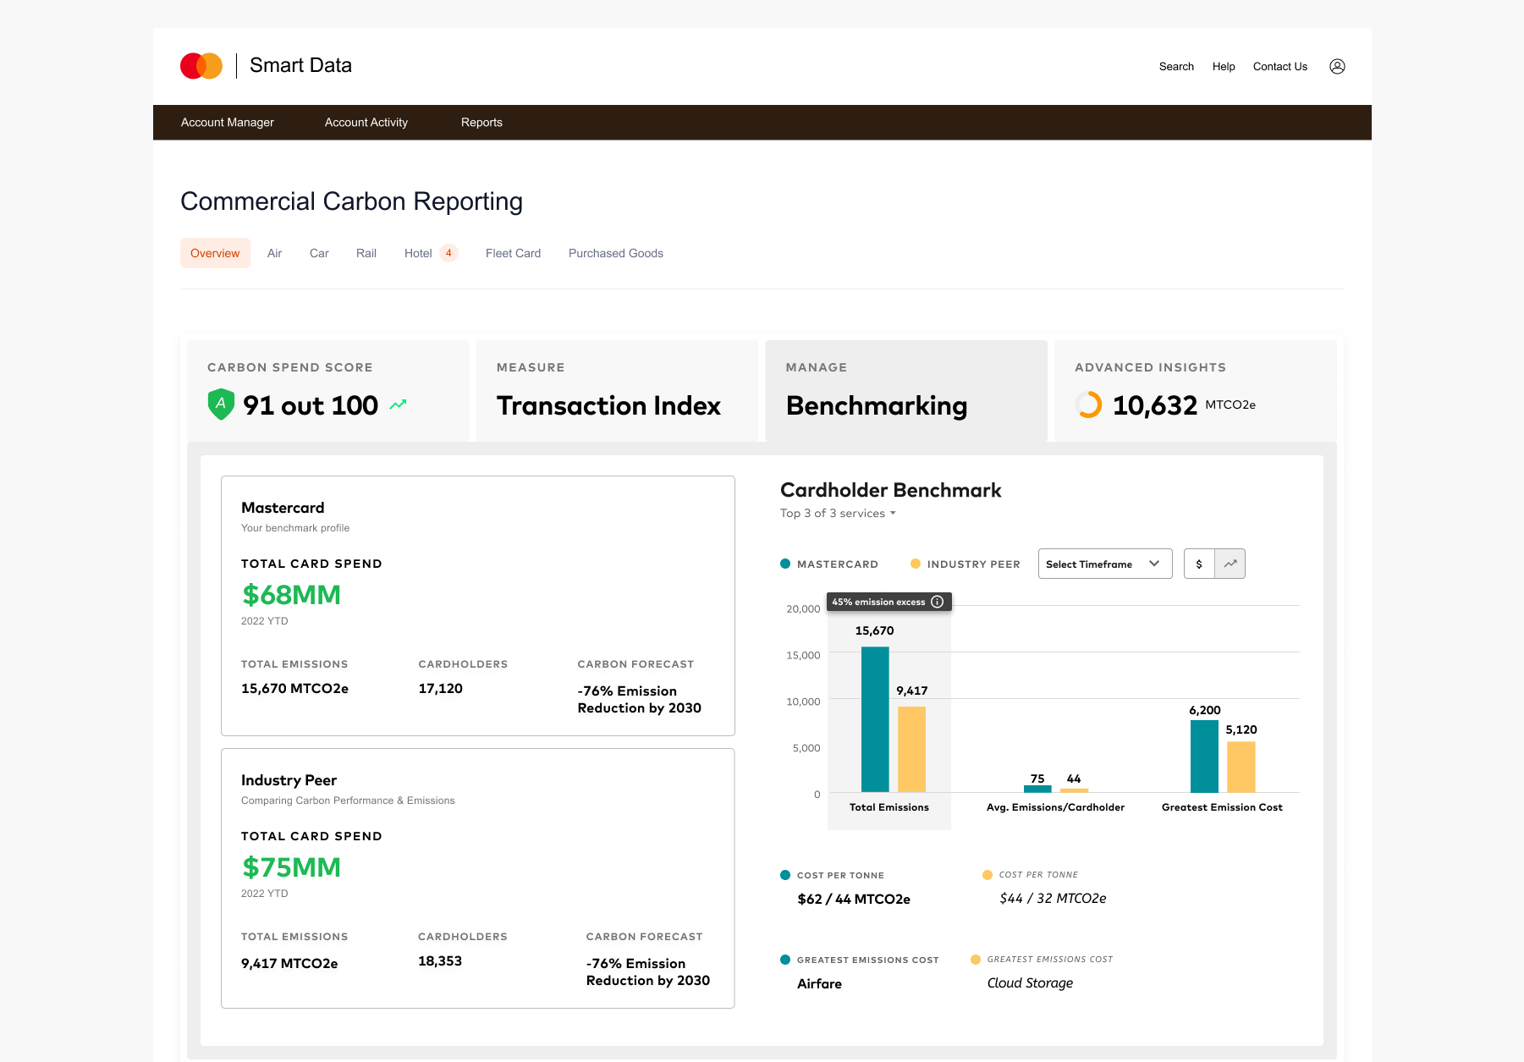Screen dimensions: 1524x1062
Task: Select the Overview tab
Action: coord(215,253)
